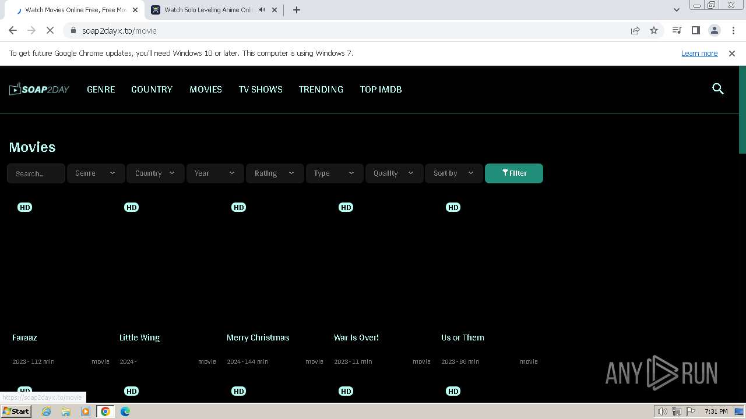Viewport: 746px width, 419px height.
Task: Open the Little Wing movie title
Action: tap(139, 338)
